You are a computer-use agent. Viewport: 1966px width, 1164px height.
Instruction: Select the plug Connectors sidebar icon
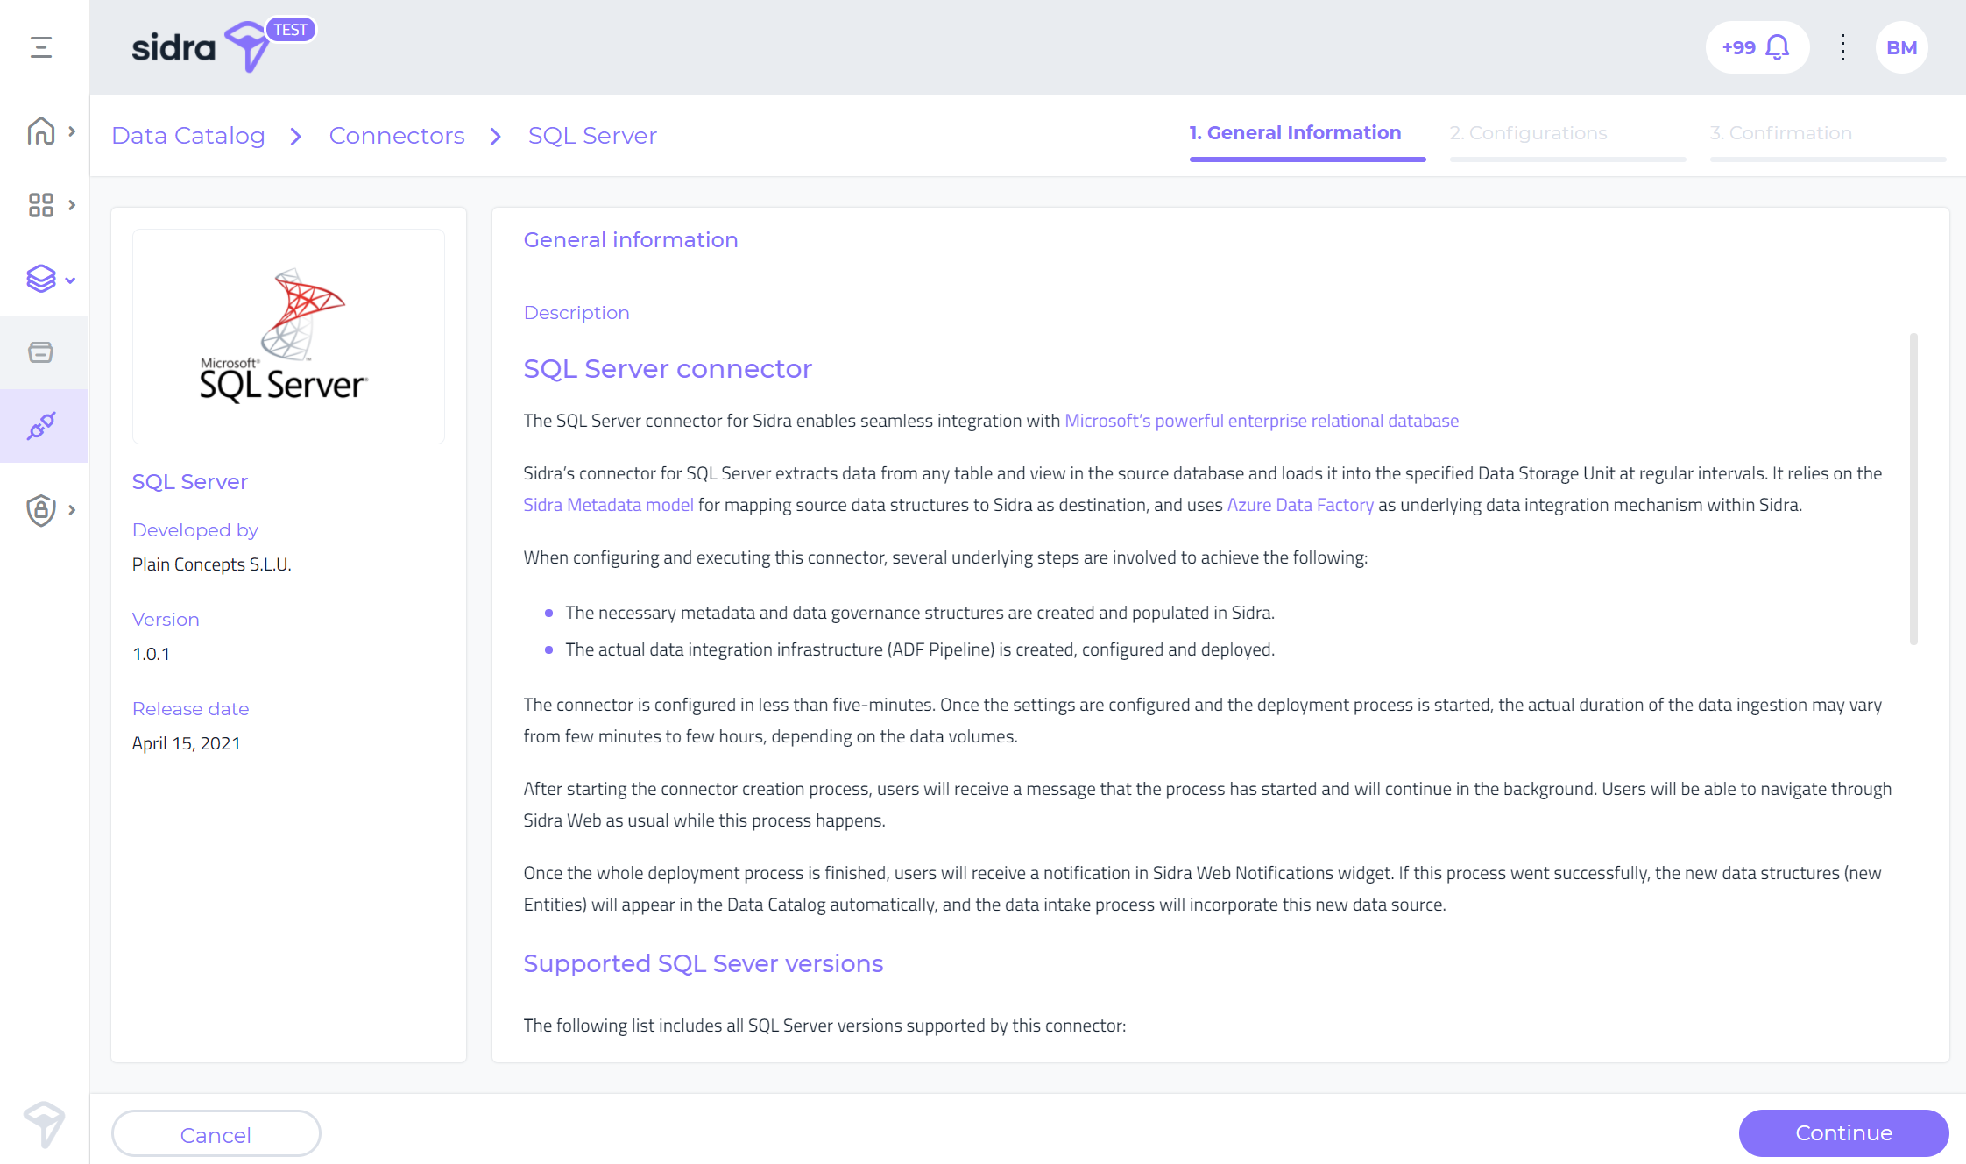click(41, 426)
